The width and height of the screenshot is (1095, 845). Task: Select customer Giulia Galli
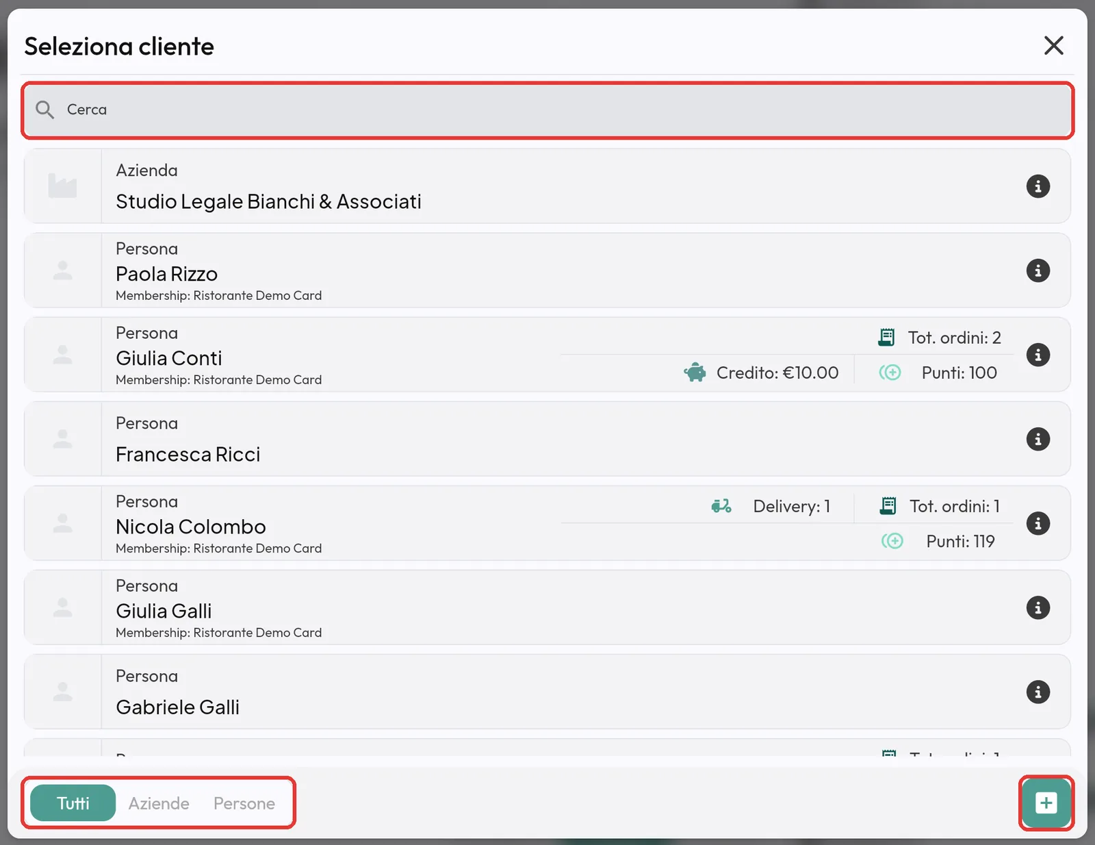[547, 607]
